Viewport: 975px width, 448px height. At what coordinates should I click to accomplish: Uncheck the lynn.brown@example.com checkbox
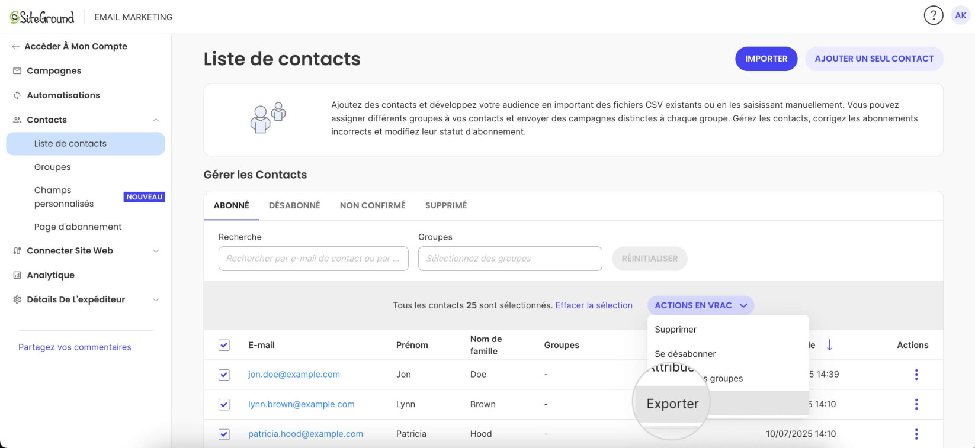[x=224, y=405]
